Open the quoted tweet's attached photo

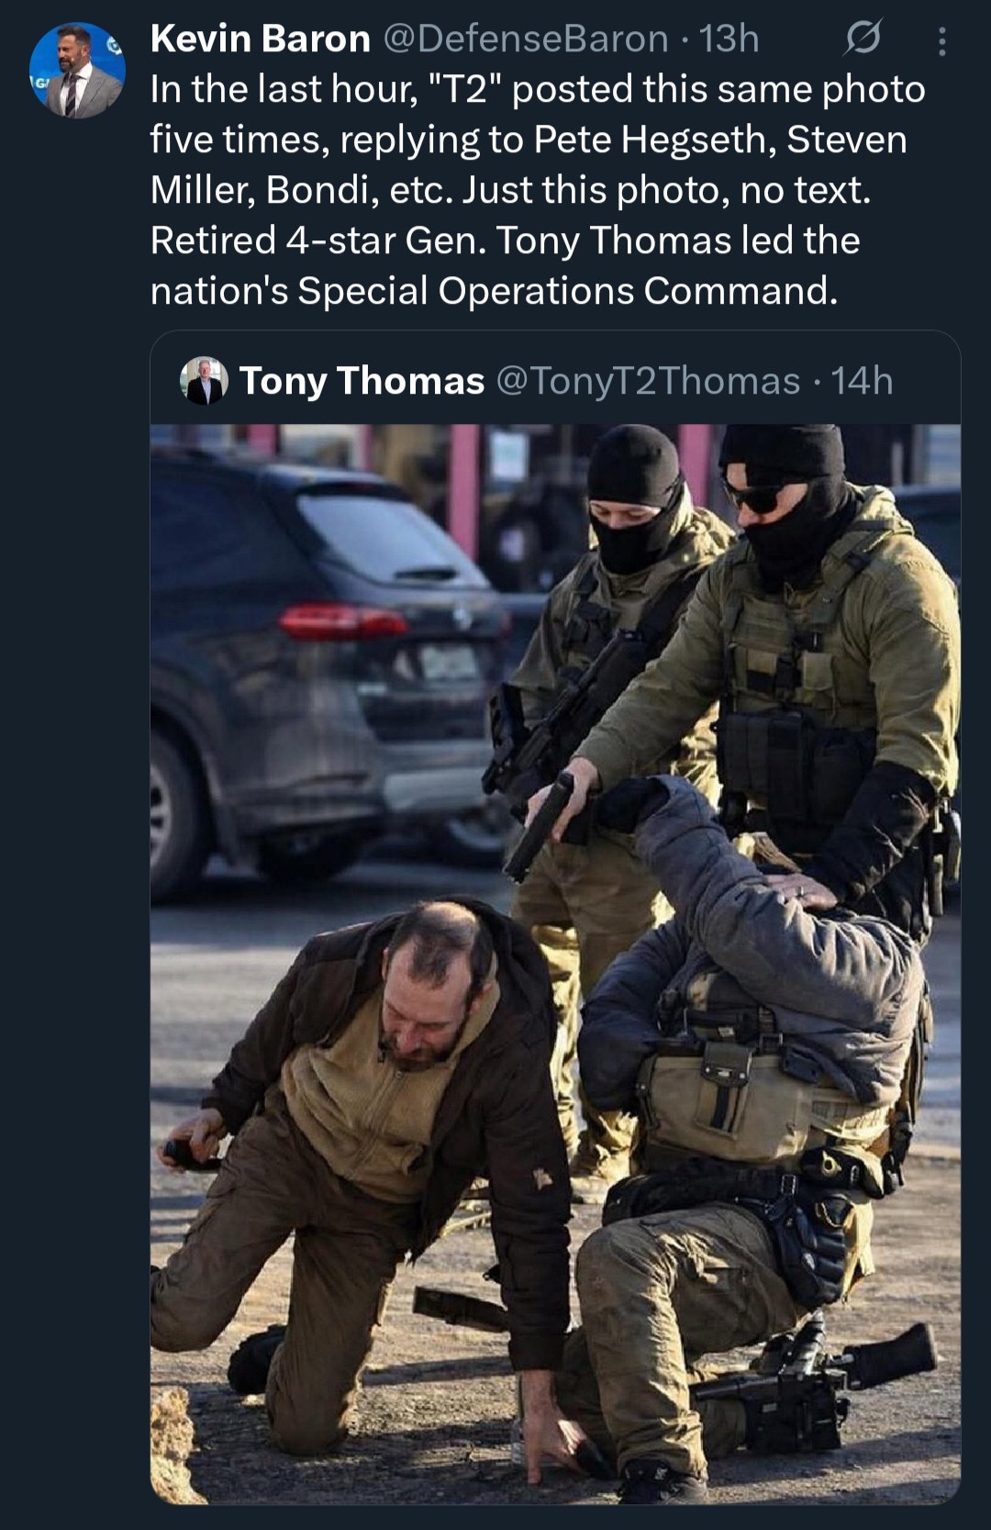pyautogui.click(x=555, y=964)
